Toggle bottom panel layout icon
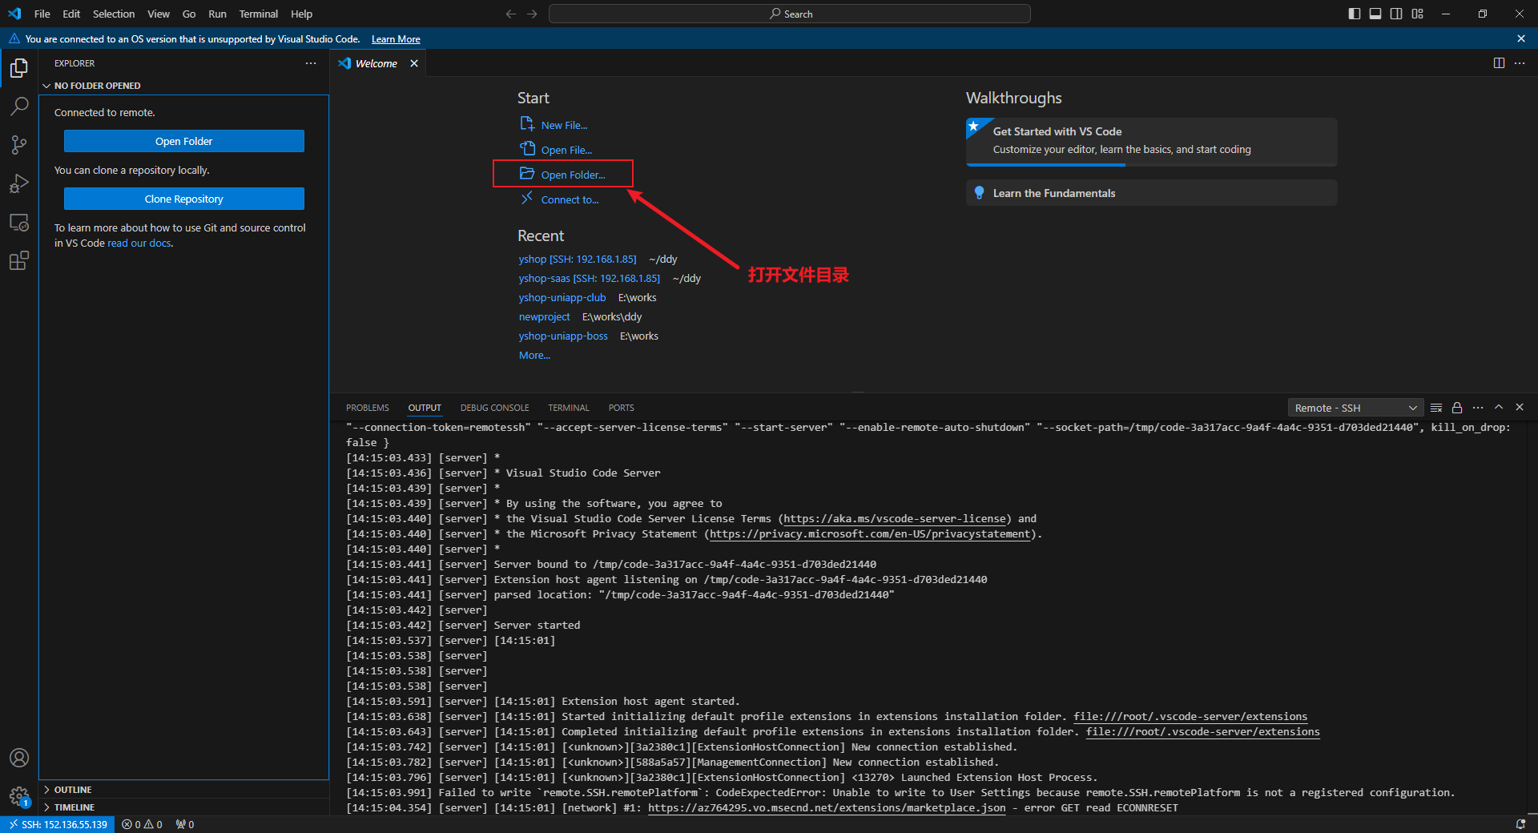 click(x=1375, y=14)
